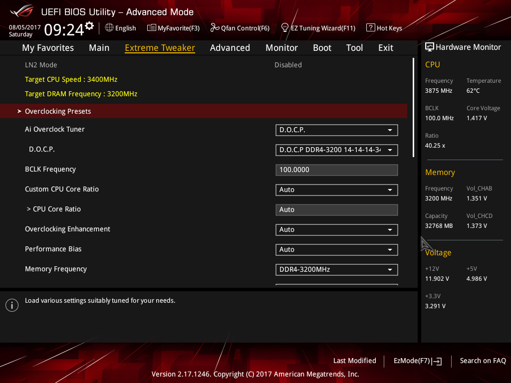The height and width of the screenshot is (383, 511).
Task: Click EZ Tuning Wizard(F11) label
Action: pos(323,28)
